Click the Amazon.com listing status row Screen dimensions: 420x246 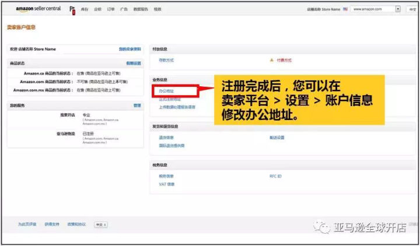click(x=75, y=82)
